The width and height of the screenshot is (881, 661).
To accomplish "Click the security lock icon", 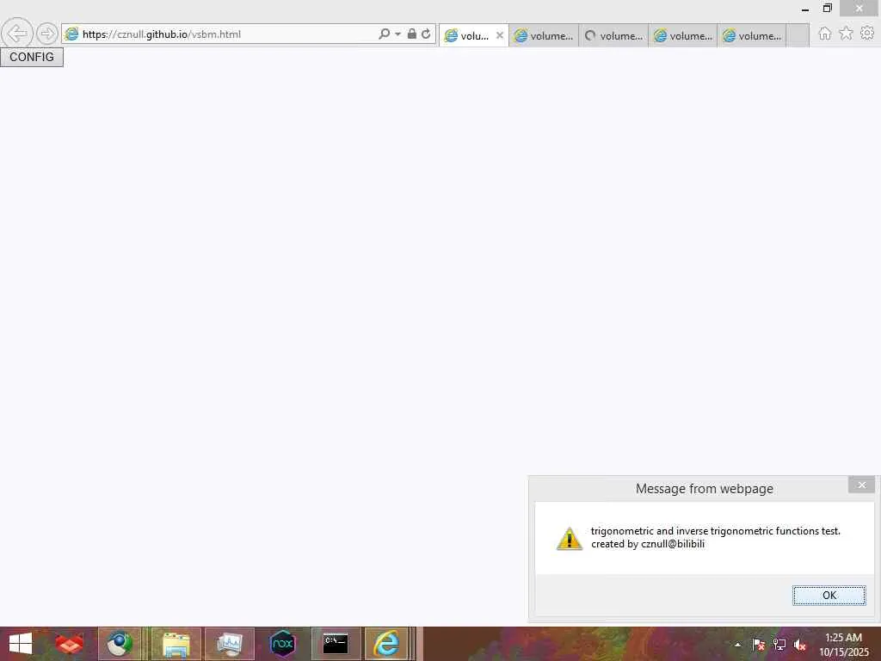I will coord(412,34).
